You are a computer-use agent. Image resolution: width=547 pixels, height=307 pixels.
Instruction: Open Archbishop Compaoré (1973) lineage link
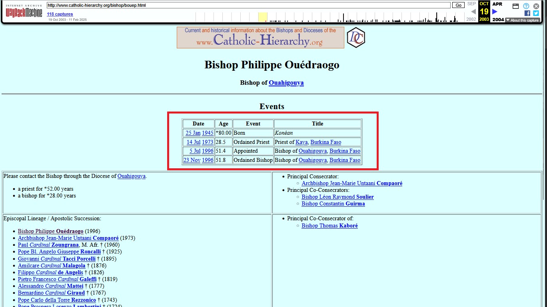click(68, 238)
